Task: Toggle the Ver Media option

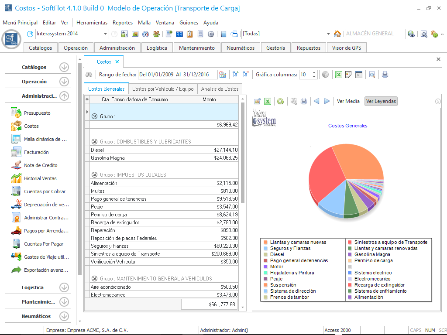Action: [348, 101]
